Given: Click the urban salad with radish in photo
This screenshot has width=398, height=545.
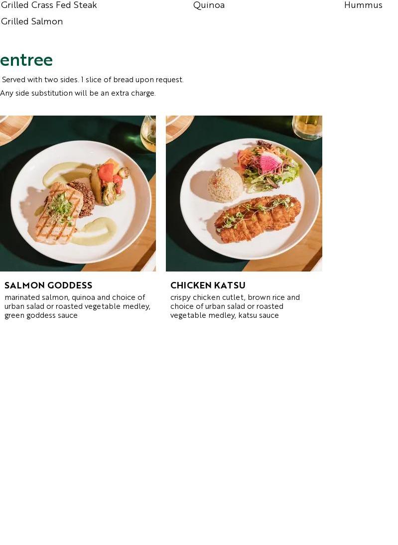Looking at the screenshot, I should [269, 165].
